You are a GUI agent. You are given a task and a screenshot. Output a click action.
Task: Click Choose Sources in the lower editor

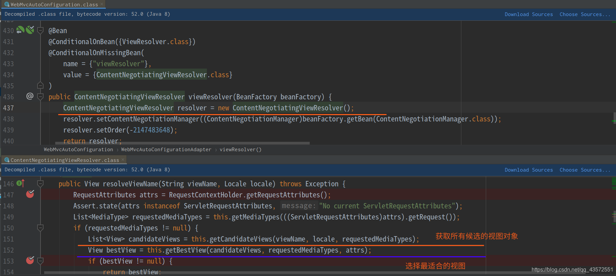pos(585,170)
